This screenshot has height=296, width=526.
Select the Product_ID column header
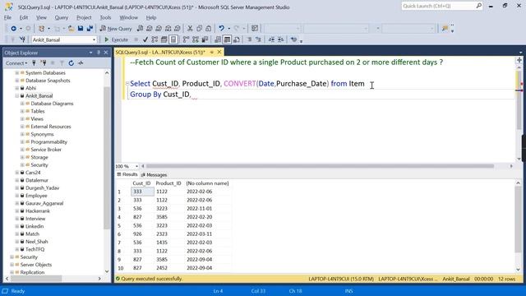(x=168, y=183)
